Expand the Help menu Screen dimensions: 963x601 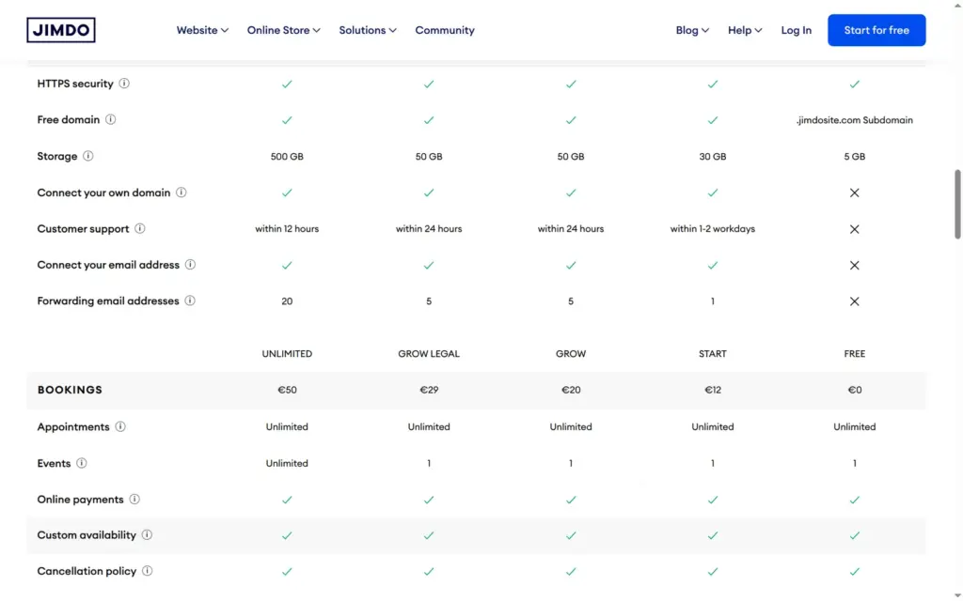tap(745, 30)
